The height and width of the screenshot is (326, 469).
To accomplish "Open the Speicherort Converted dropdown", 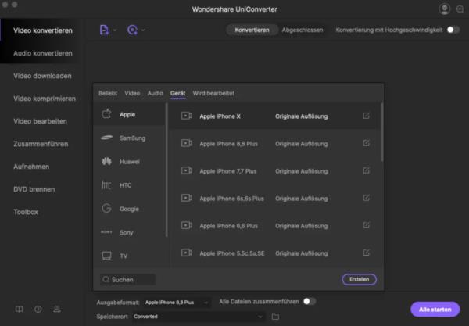I will [x=199, y=317].
